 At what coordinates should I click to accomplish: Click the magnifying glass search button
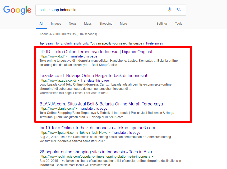pos(179,10)
